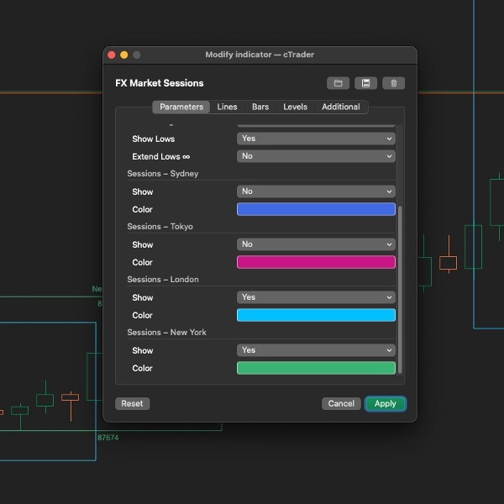Click the red close window button
This screenshot has width=504, height=504.
point(112,55)
